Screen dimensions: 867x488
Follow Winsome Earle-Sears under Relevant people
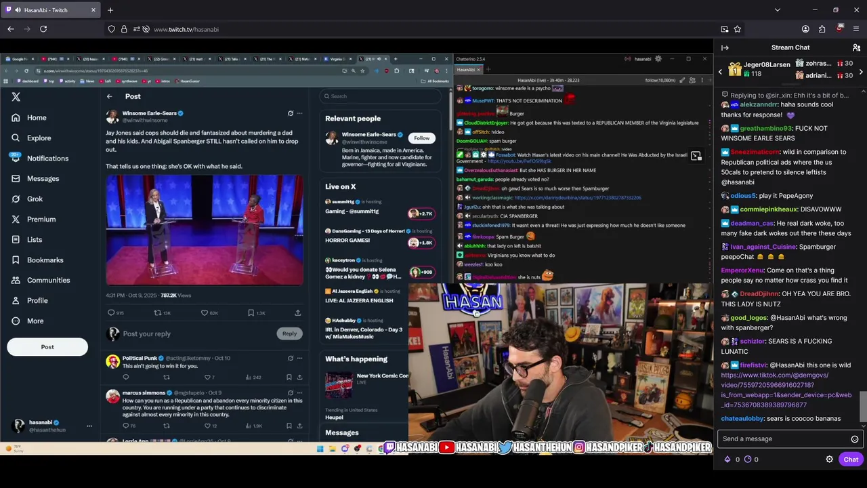click(x=421, y=138)
